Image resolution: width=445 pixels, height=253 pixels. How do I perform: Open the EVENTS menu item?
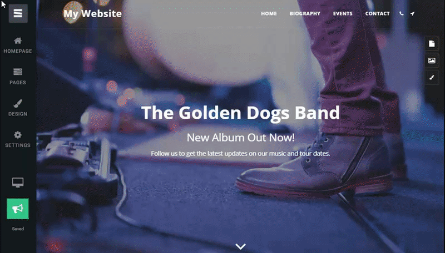343,13
